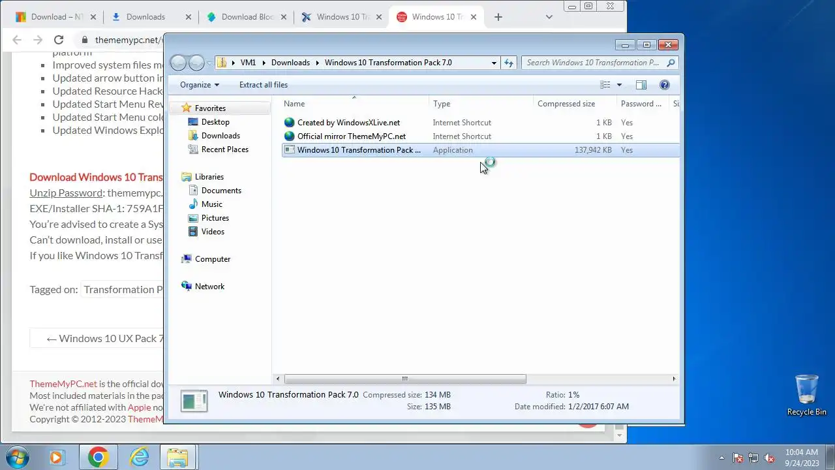Select Favorites in navigation pane
The image size is (835, 470).
tap(210, 108)
